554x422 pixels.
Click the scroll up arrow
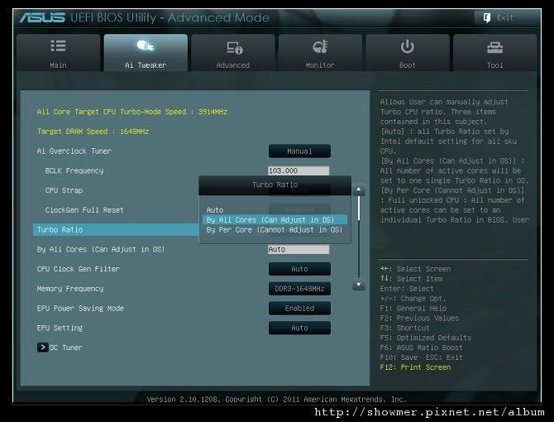(359, 189)
